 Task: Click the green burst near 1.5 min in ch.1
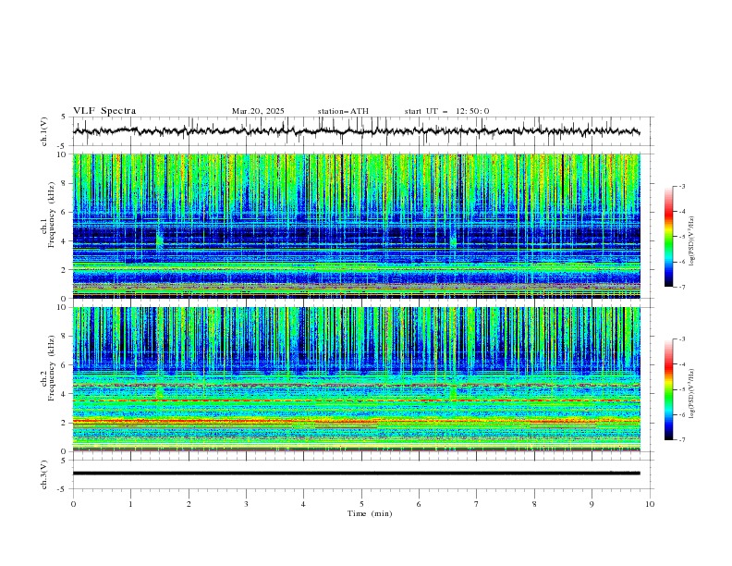coord(160,240)
